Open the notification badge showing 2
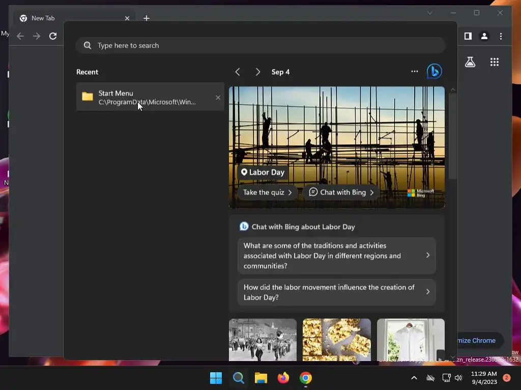521x390 pixels. pyautogui.click(x=507, y=378)
